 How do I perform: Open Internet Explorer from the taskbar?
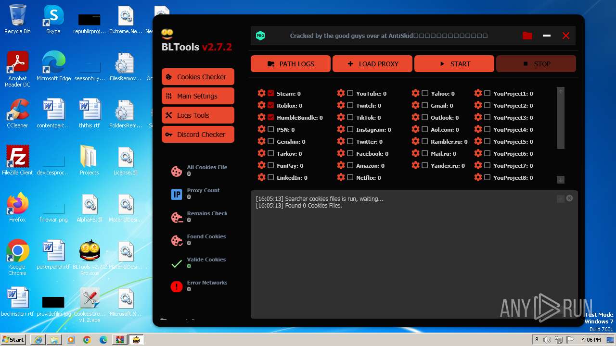pyautogui.click(x=38, y=340)
